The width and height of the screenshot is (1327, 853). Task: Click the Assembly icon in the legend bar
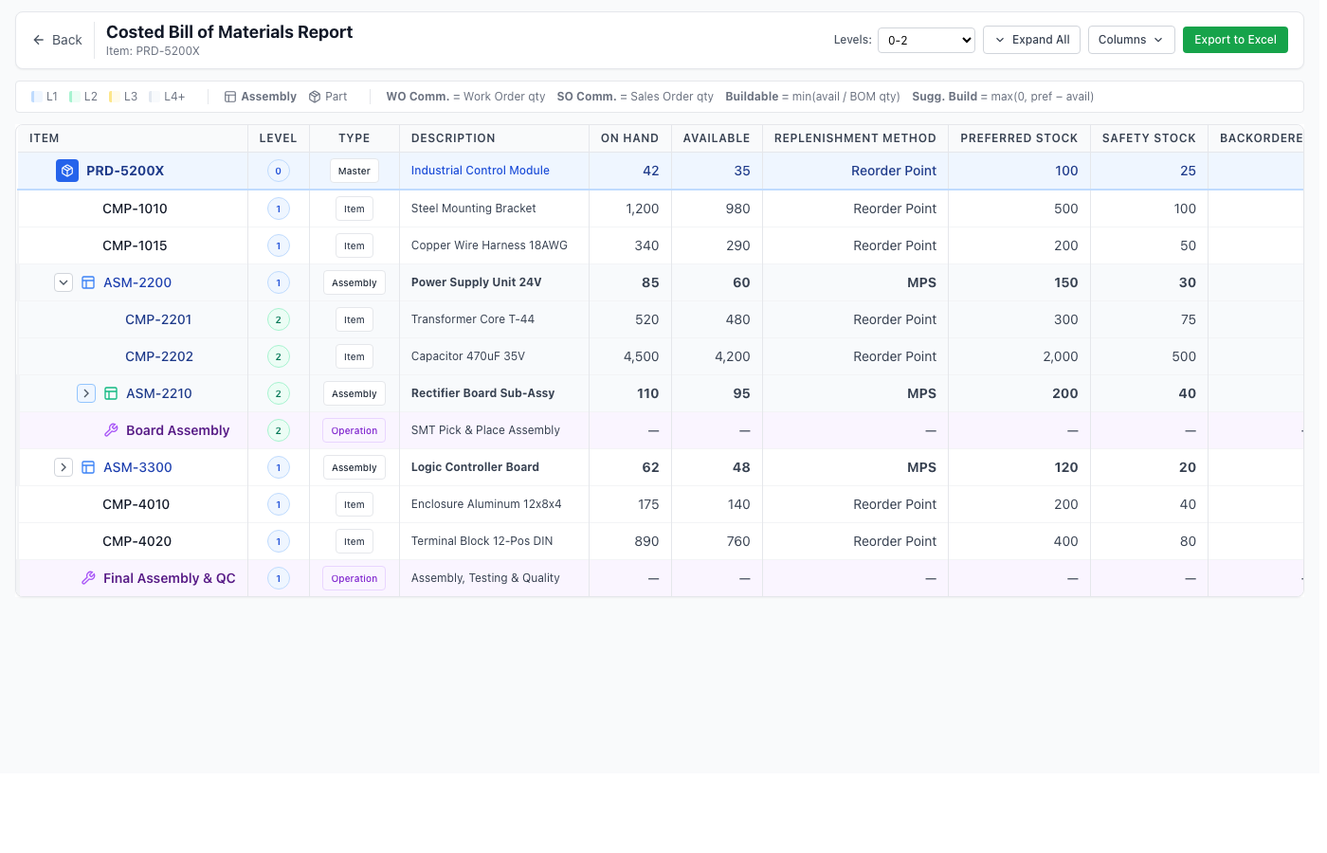pyautogui.click(x=230, y=96)
